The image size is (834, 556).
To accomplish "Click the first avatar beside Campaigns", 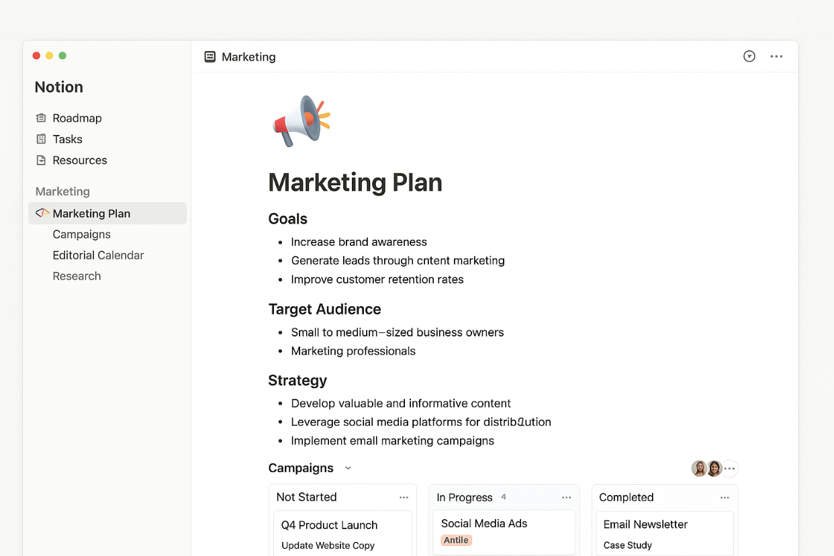I will point(699,468).
